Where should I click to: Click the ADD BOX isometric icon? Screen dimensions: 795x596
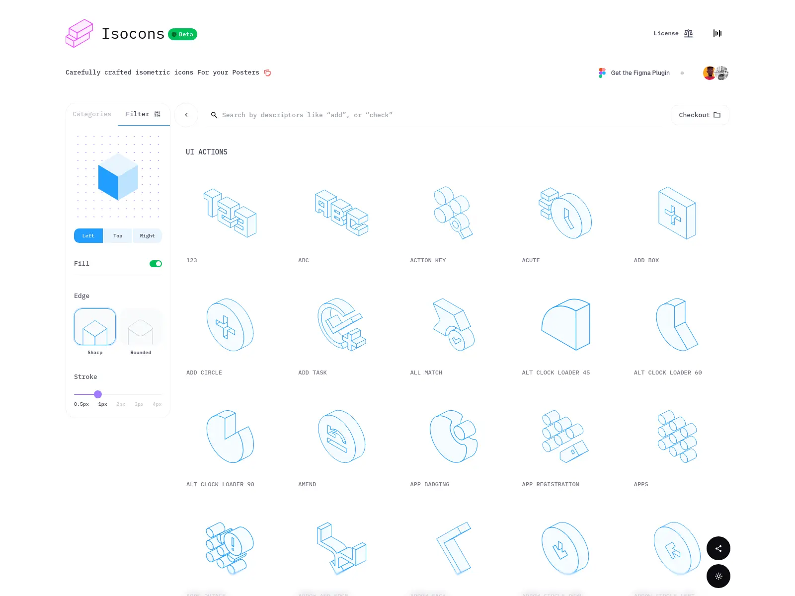coord(677,214)
